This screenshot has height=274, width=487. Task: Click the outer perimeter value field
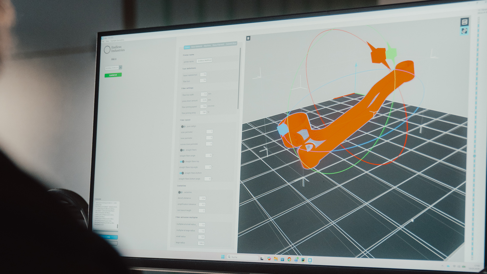click(210, 131)
